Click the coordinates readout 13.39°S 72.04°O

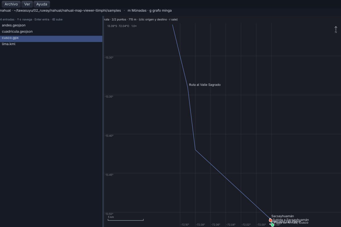[118, 26]
